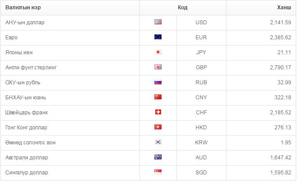Select the Swiss flag icon

pos(158,112)
